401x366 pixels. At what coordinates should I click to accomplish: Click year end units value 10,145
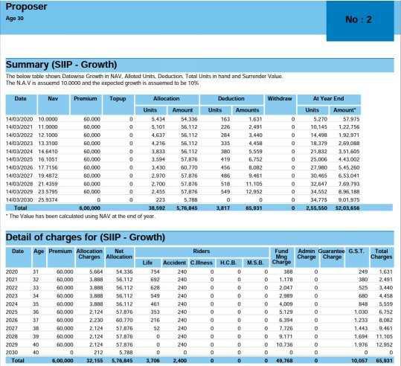318,127
